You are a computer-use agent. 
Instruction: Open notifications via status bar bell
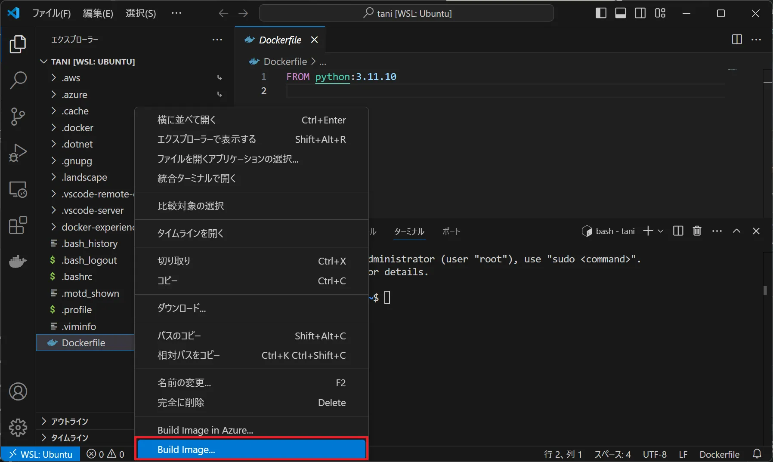757,454
